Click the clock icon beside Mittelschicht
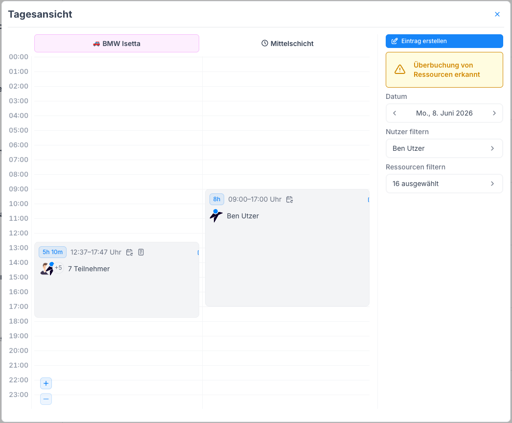This screenshot has height=423, width=512. pyautogui.click(x=264, y=43)
